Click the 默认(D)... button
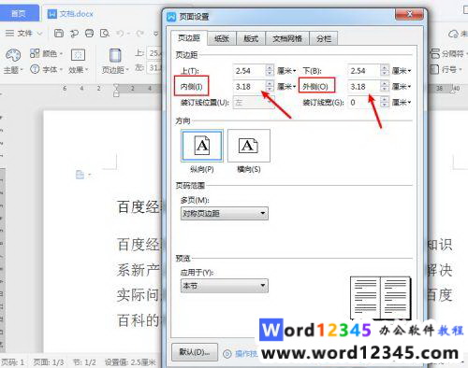The image size is (468, 368). (x=195, y=352)
